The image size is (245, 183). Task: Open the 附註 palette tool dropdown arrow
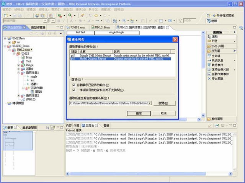[x=235, y=41]
